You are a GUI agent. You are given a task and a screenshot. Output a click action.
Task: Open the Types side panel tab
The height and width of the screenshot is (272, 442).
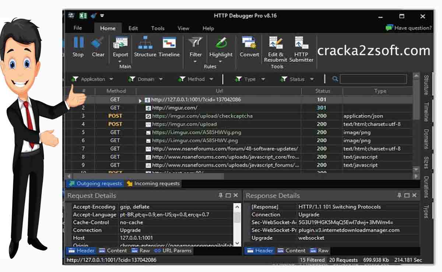pos(426,211)
